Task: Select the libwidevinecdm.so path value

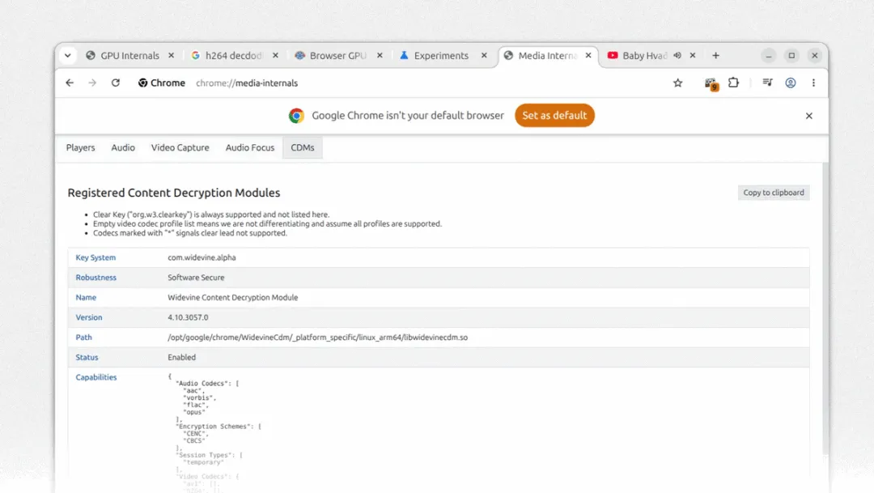Action: click(318, 338)
